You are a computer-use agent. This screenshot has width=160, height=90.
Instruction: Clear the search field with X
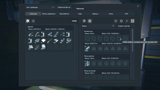[x=113, y=26]
